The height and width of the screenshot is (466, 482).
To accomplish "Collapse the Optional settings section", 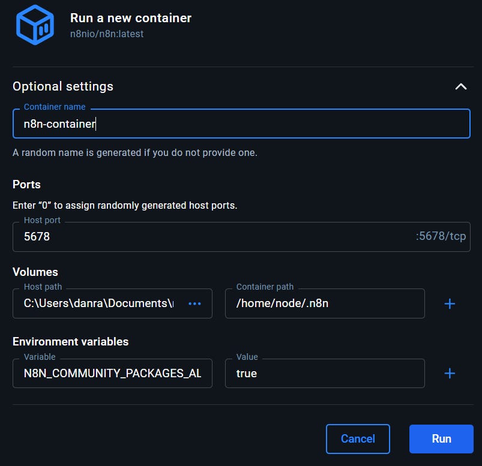I will coord(460,86).
